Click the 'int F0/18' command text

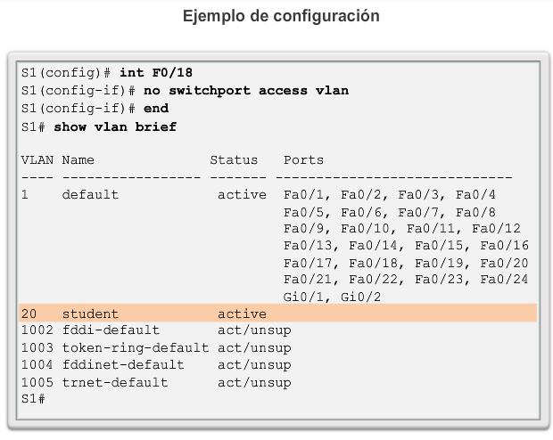[x=156, y=72]
